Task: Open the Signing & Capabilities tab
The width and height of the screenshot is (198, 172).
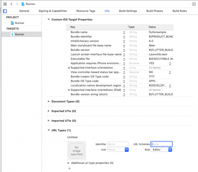Action: (x=53, y=11)
